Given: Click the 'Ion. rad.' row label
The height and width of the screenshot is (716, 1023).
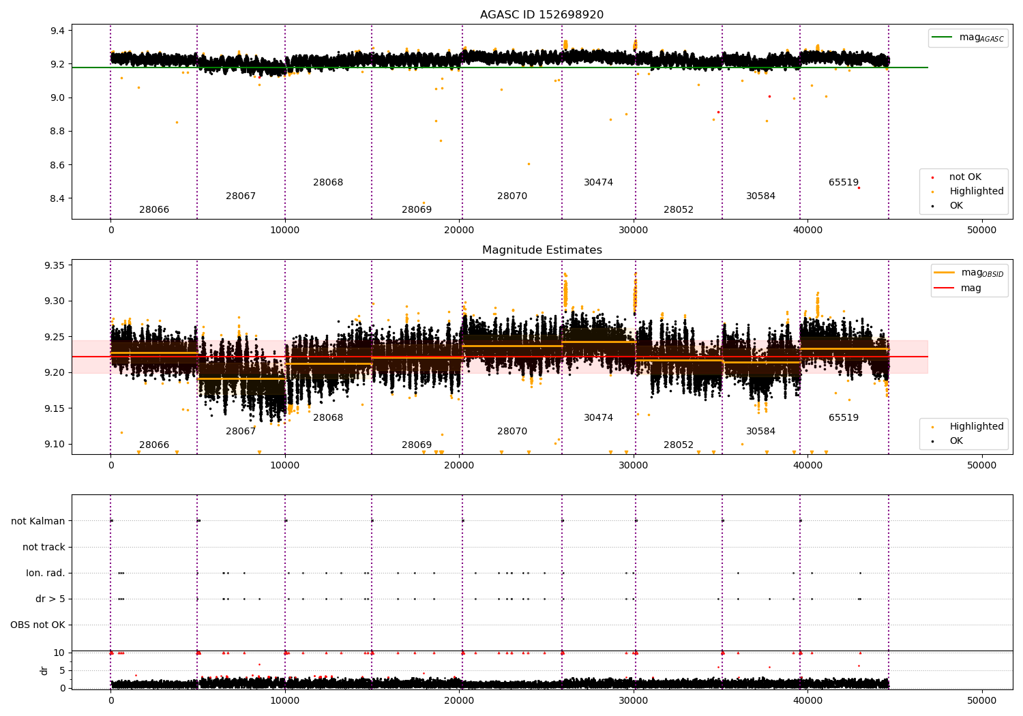Looking at the screenshot, I should tap(46, 573).
